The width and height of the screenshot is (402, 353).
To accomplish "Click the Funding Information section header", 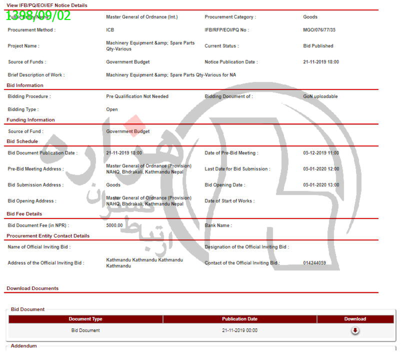I will pos(30,120).
